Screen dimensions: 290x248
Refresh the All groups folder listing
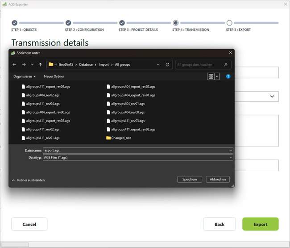coord(167,64)
